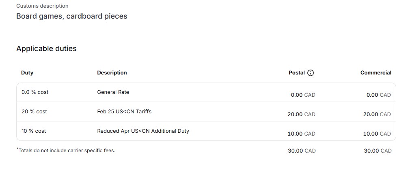Click the 0.0 % cost duty cell
This screenshot has height=170, width=408.
click(35, 92)
